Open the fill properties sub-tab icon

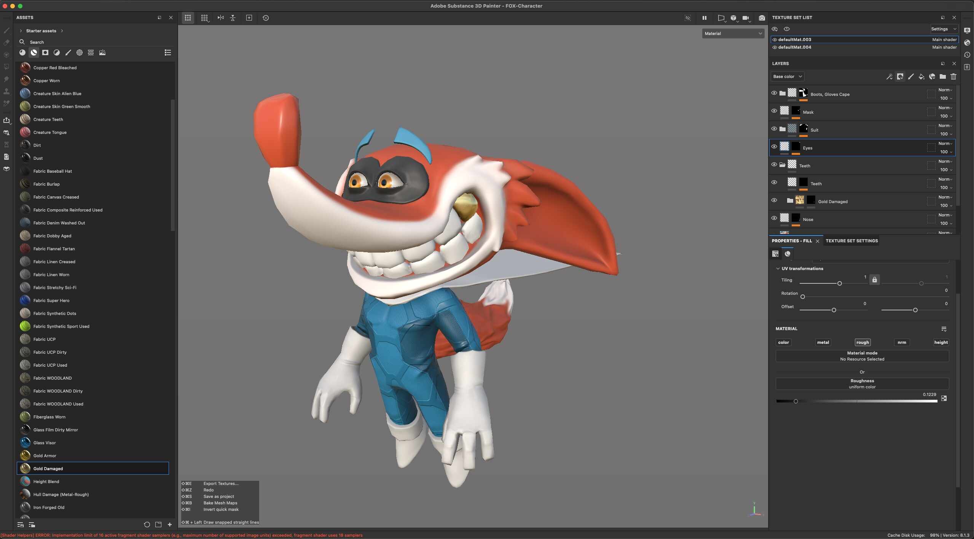775,254
